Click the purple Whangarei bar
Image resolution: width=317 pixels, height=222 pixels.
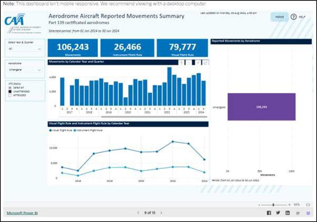[261, 107]
